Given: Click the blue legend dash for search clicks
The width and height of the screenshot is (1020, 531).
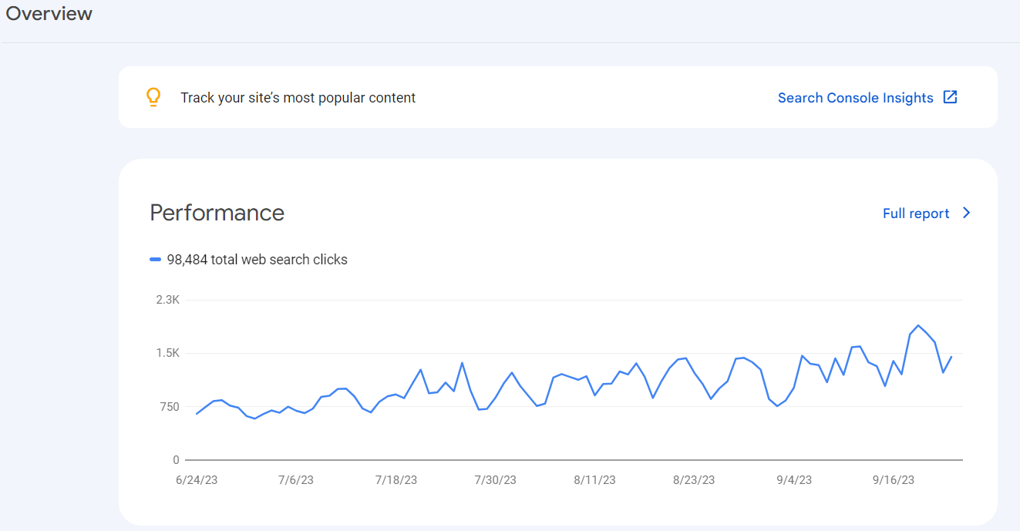Looking at the screenshot, I should pos(157,259).
